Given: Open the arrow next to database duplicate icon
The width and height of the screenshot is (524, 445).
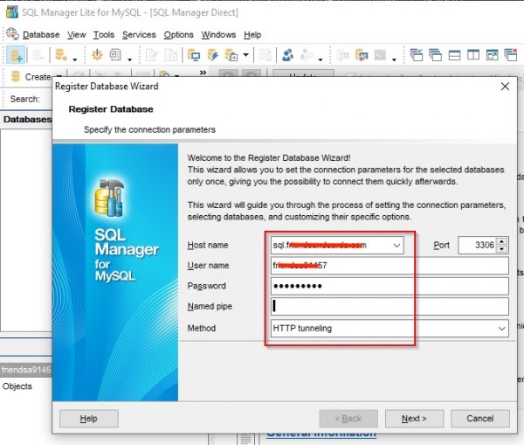Looking at the screenshot, I should pyautogui.click(x=246, y=54).
